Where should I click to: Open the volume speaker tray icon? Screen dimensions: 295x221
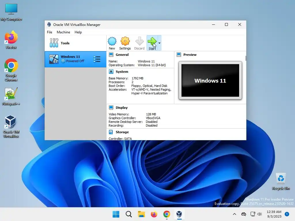(260, 214)
